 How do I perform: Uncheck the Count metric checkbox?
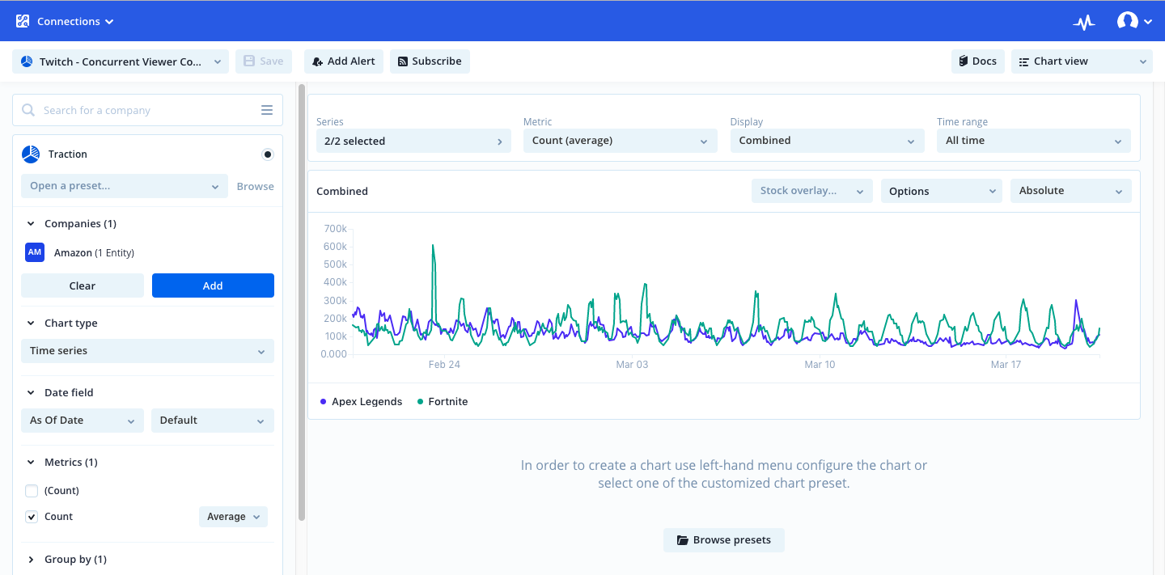(32, 517)
